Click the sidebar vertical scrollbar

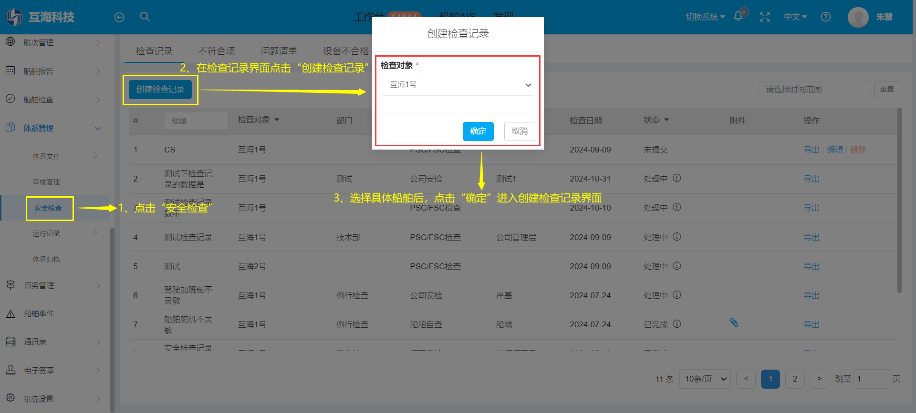[x=112, y=319]
